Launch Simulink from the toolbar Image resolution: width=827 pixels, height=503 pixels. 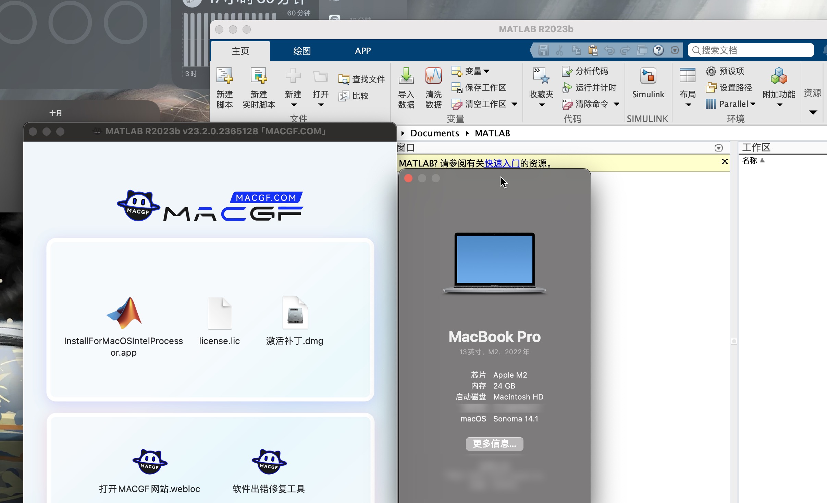(648, 84)
